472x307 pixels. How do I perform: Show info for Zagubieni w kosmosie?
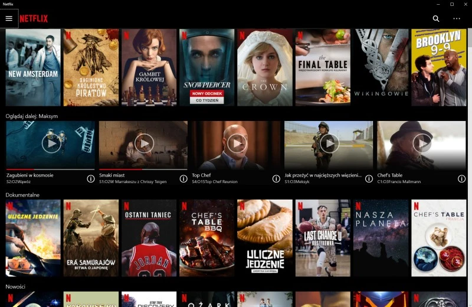click(x=91, y=179)
